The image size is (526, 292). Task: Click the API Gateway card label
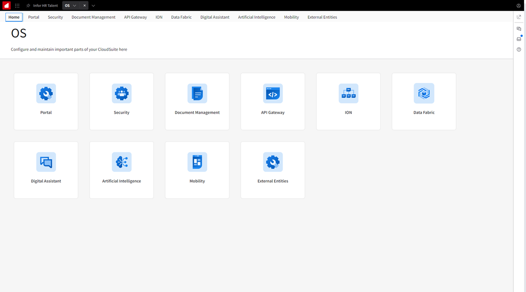[x=273, y=112]
